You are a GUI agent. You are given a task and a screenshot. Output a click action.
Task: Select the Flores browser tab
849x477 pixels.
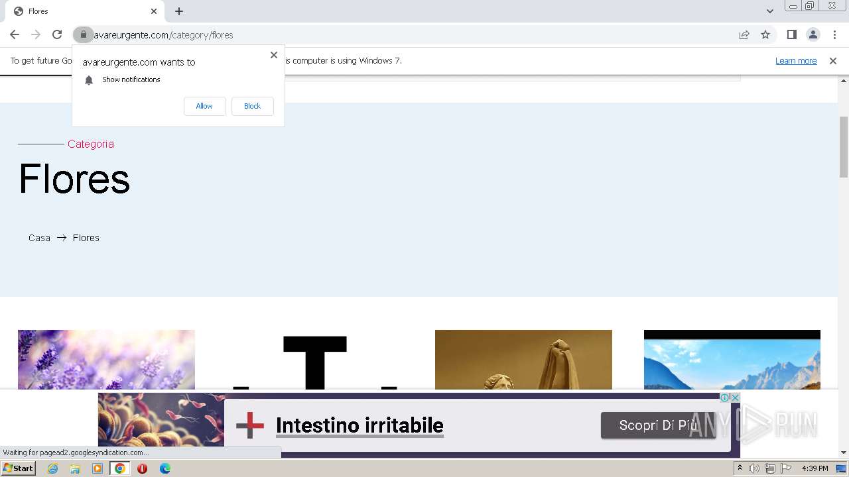click(x=86, y=11)
